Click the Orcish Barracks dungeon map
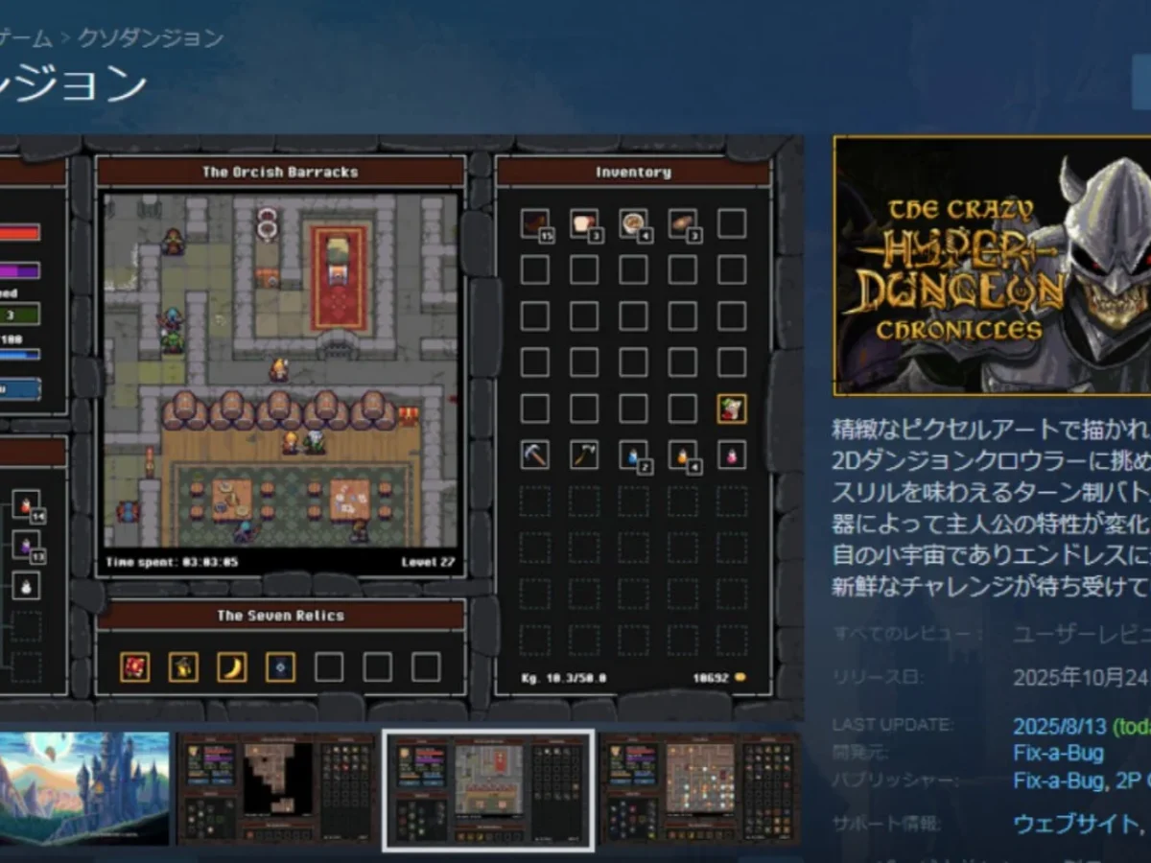The height and width of the screenshot is (863, 1151). pyautogui.click(x=280, y=369)
